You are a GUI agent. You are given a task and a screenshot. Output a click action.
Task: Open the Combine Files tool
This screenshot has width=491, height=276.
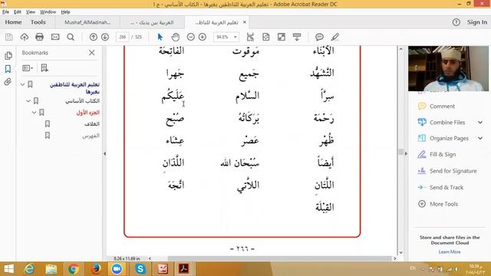[447, 123]
